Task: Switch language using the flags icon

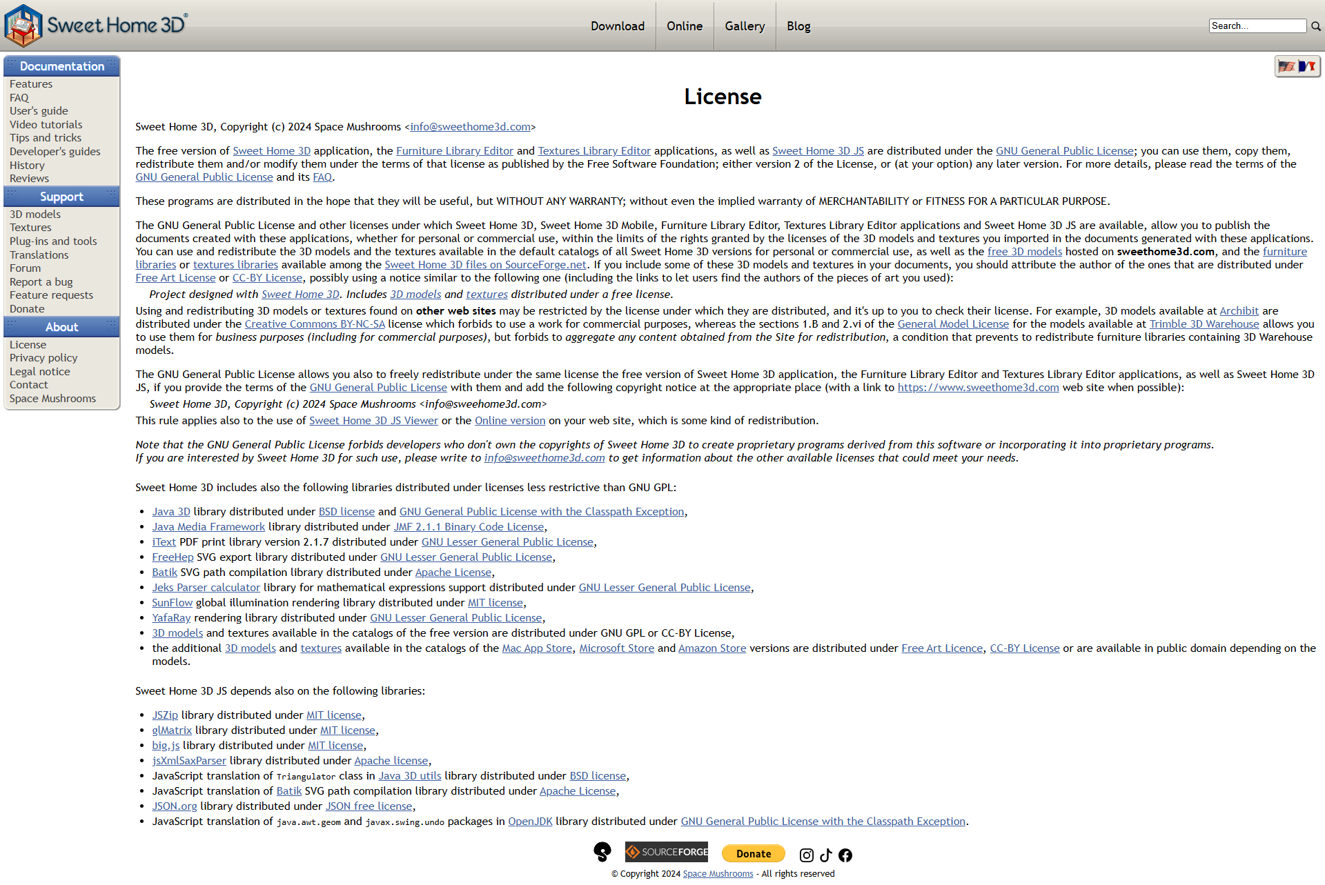Action: click(1297, 66)
